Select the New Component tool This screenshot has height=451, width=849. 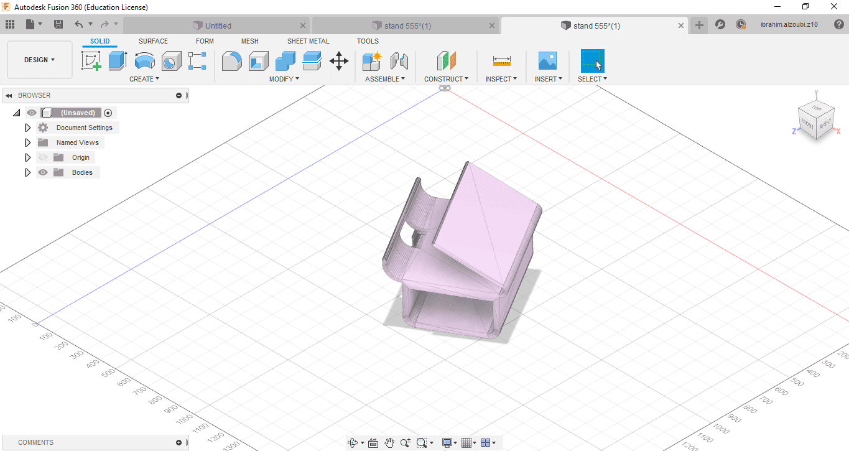[x=372, y=61]
